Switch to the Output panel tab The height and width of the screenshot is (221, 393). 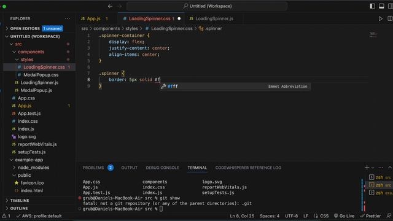[x=130, y=168]
